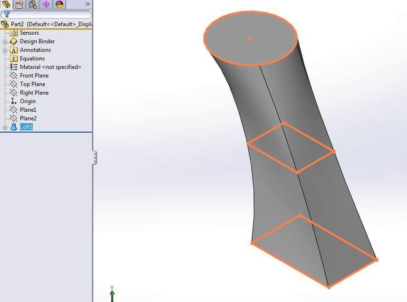This screenshot has height=302, width=407.
Task: Select the Sensors folder icon
Action: pos(14,33)
